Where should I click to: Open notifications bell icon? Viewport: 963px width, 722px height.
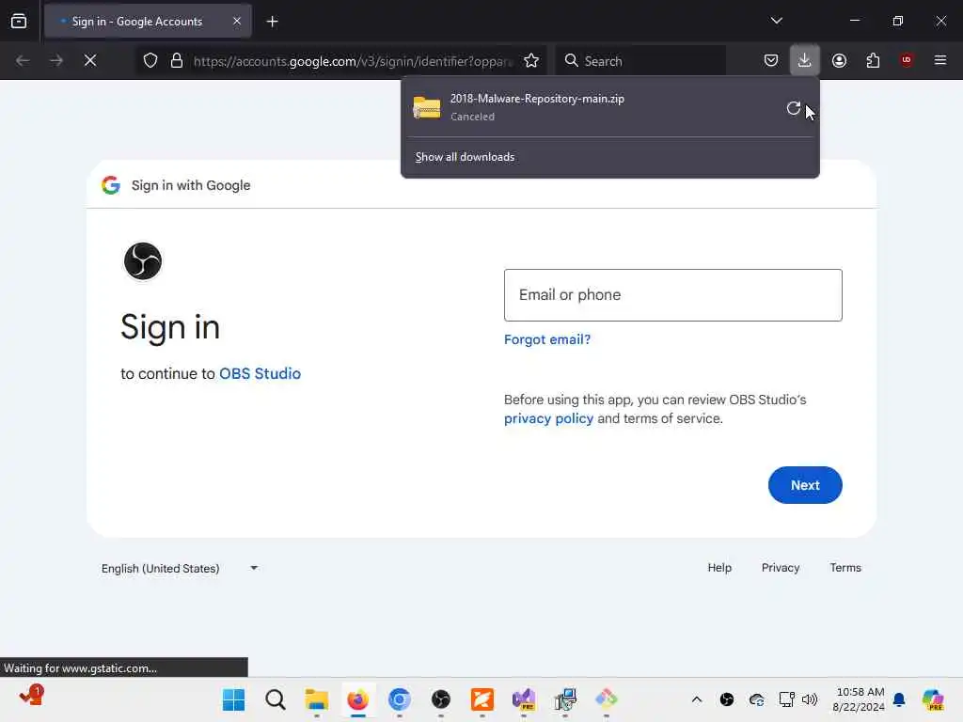pyautogui.click(x=899, y=699)
